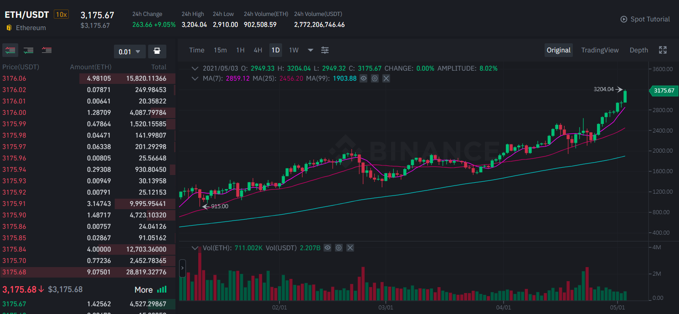The height and width of the screenshot is (314, 679).
Task: Click the 24h Volume(USDT) value 2,772,206,746.46
Action: [319, 25]
